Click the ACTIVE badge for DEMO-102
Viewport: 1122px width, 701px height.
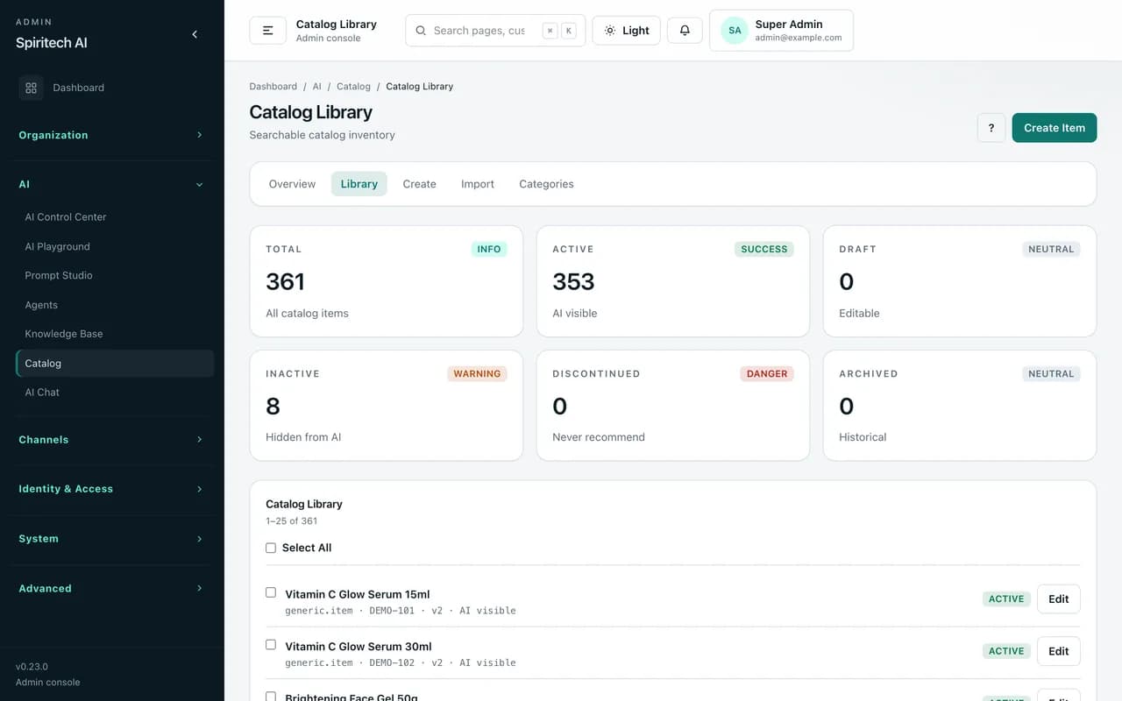point(1006,651)
